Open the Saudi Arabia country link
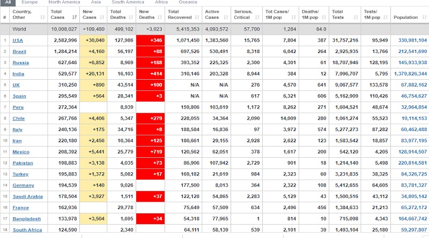The image size is (429, 238). pyautogui.click(x=28, y=196)
